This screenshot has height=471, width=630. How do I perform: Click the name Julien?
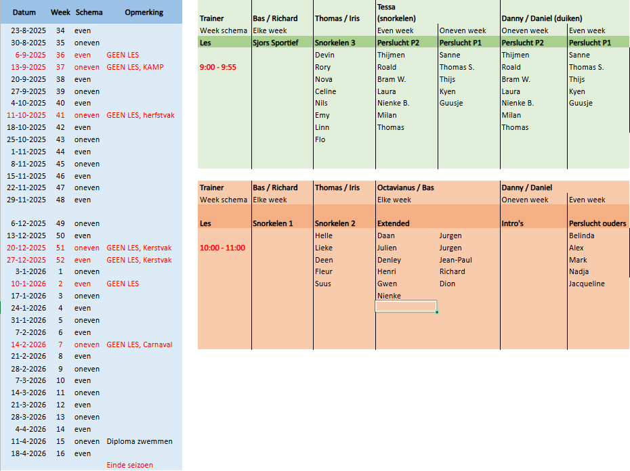pos(387,248)
